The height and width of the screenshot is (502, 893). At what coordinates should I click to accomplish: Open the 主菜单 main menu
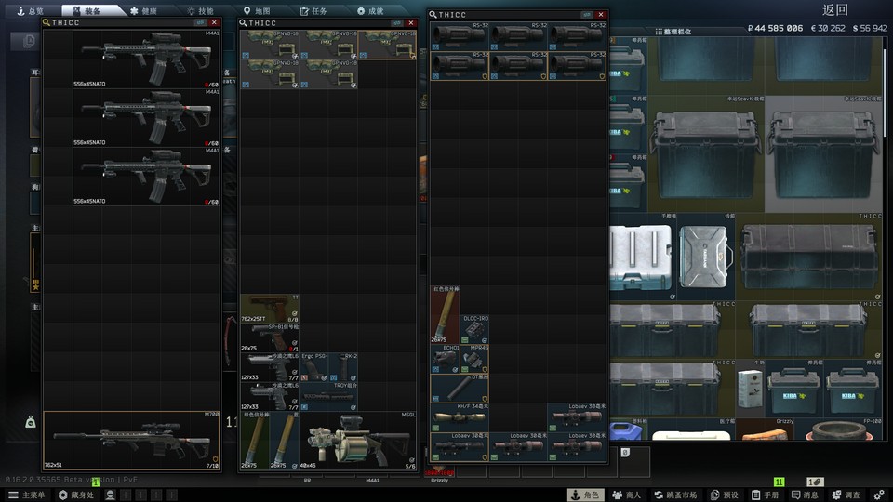pos(27,495)
